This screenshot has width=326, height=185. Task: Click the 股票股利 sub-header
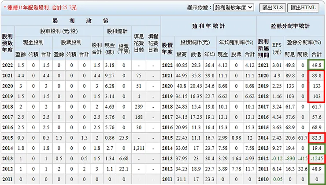pos(71,43)
